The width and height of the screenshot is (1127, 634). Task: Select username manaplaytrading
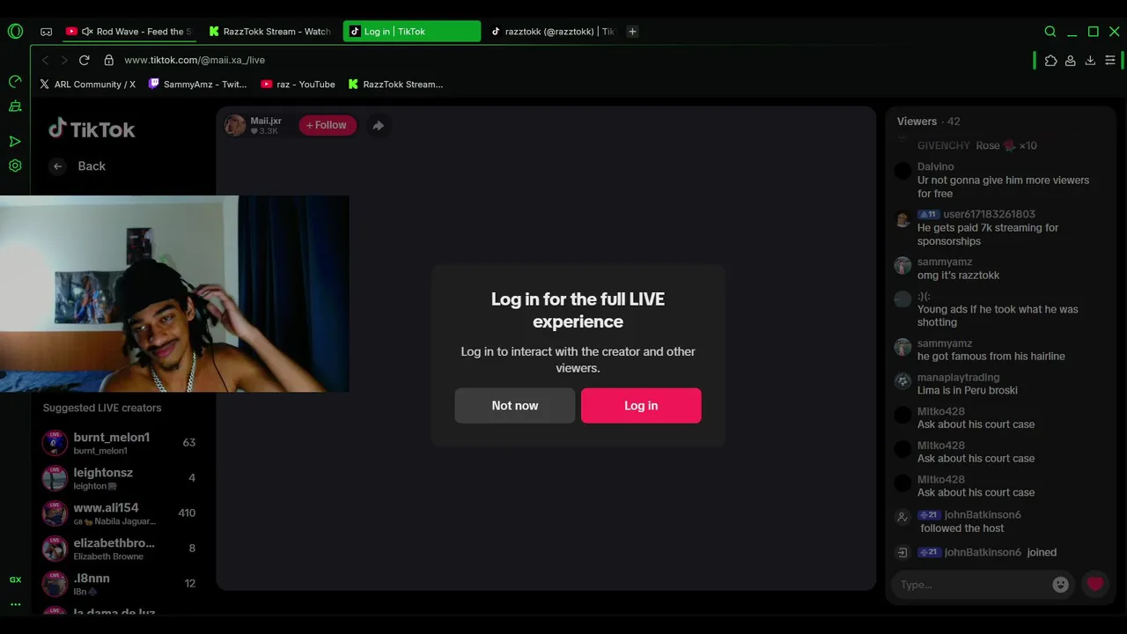958,378
